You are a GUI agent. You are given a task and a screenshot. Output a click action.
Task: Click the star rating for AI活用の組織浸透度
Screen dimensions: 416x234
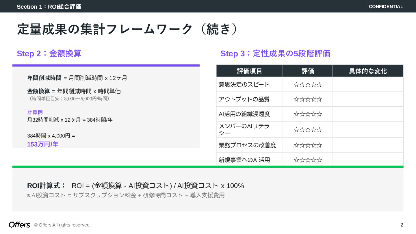[308, 114]
